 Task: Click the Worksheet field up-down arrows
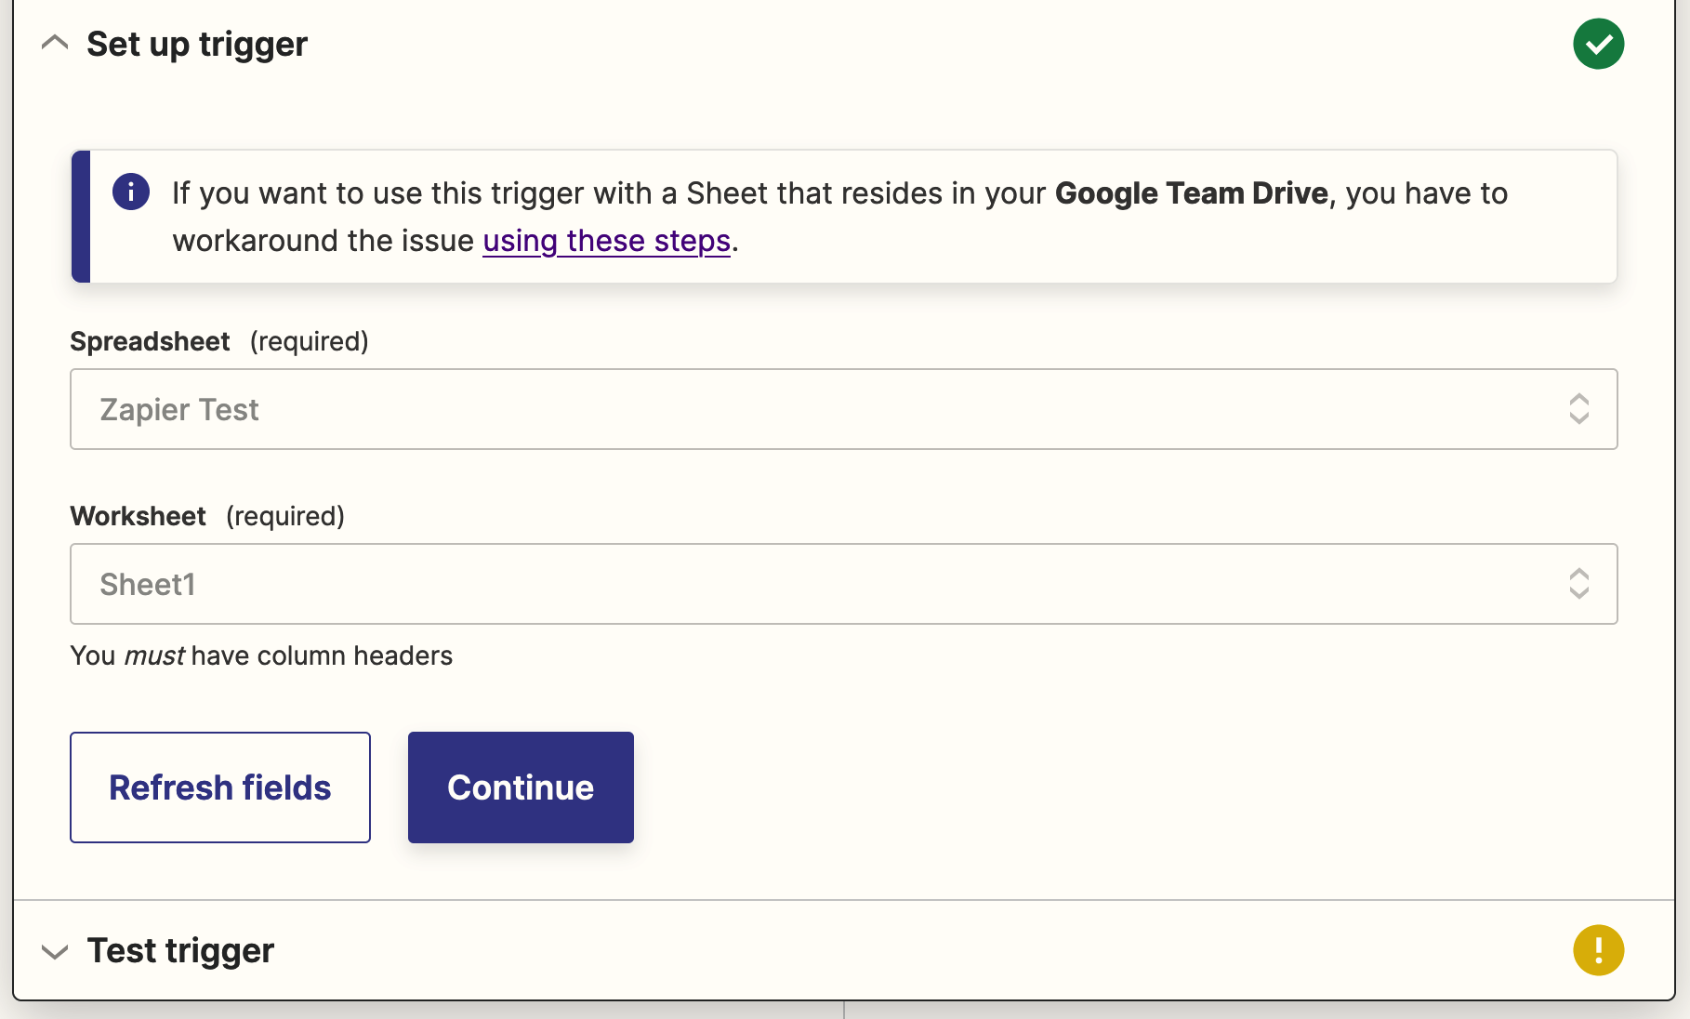point(1578,584)
